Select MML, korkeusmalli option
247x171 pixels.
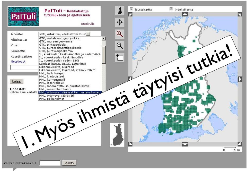tap(70, 80)
